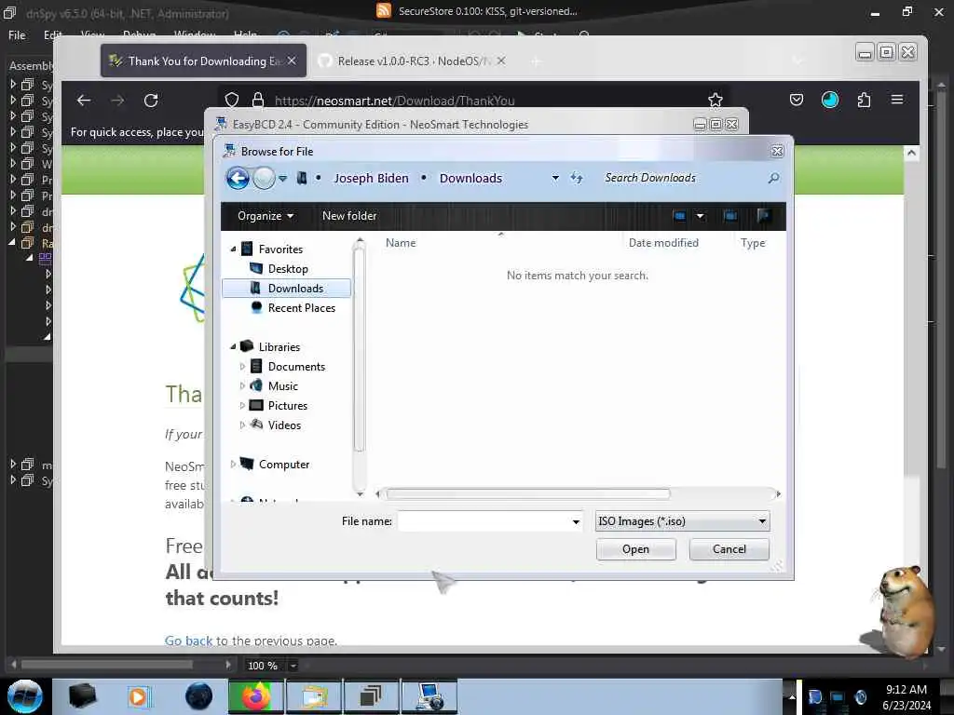Sort by the Type column
This screenshot has height=715, width=954.
[x=753, y=243]
